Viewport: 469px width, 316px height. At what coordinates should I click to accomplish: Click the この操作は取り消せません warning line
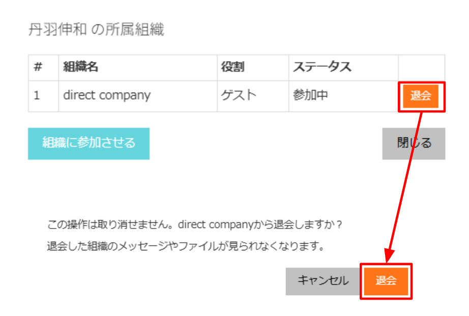click(194, 224)
